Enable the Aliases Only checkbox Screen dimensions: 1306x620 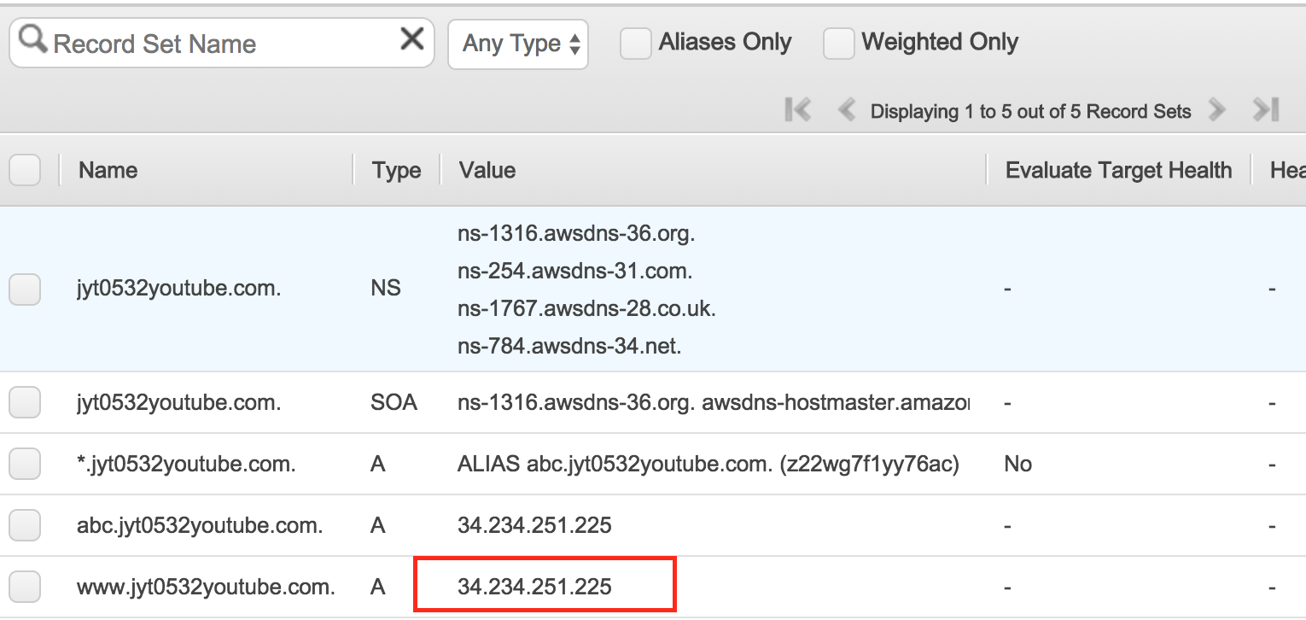[x=636, y=43]
